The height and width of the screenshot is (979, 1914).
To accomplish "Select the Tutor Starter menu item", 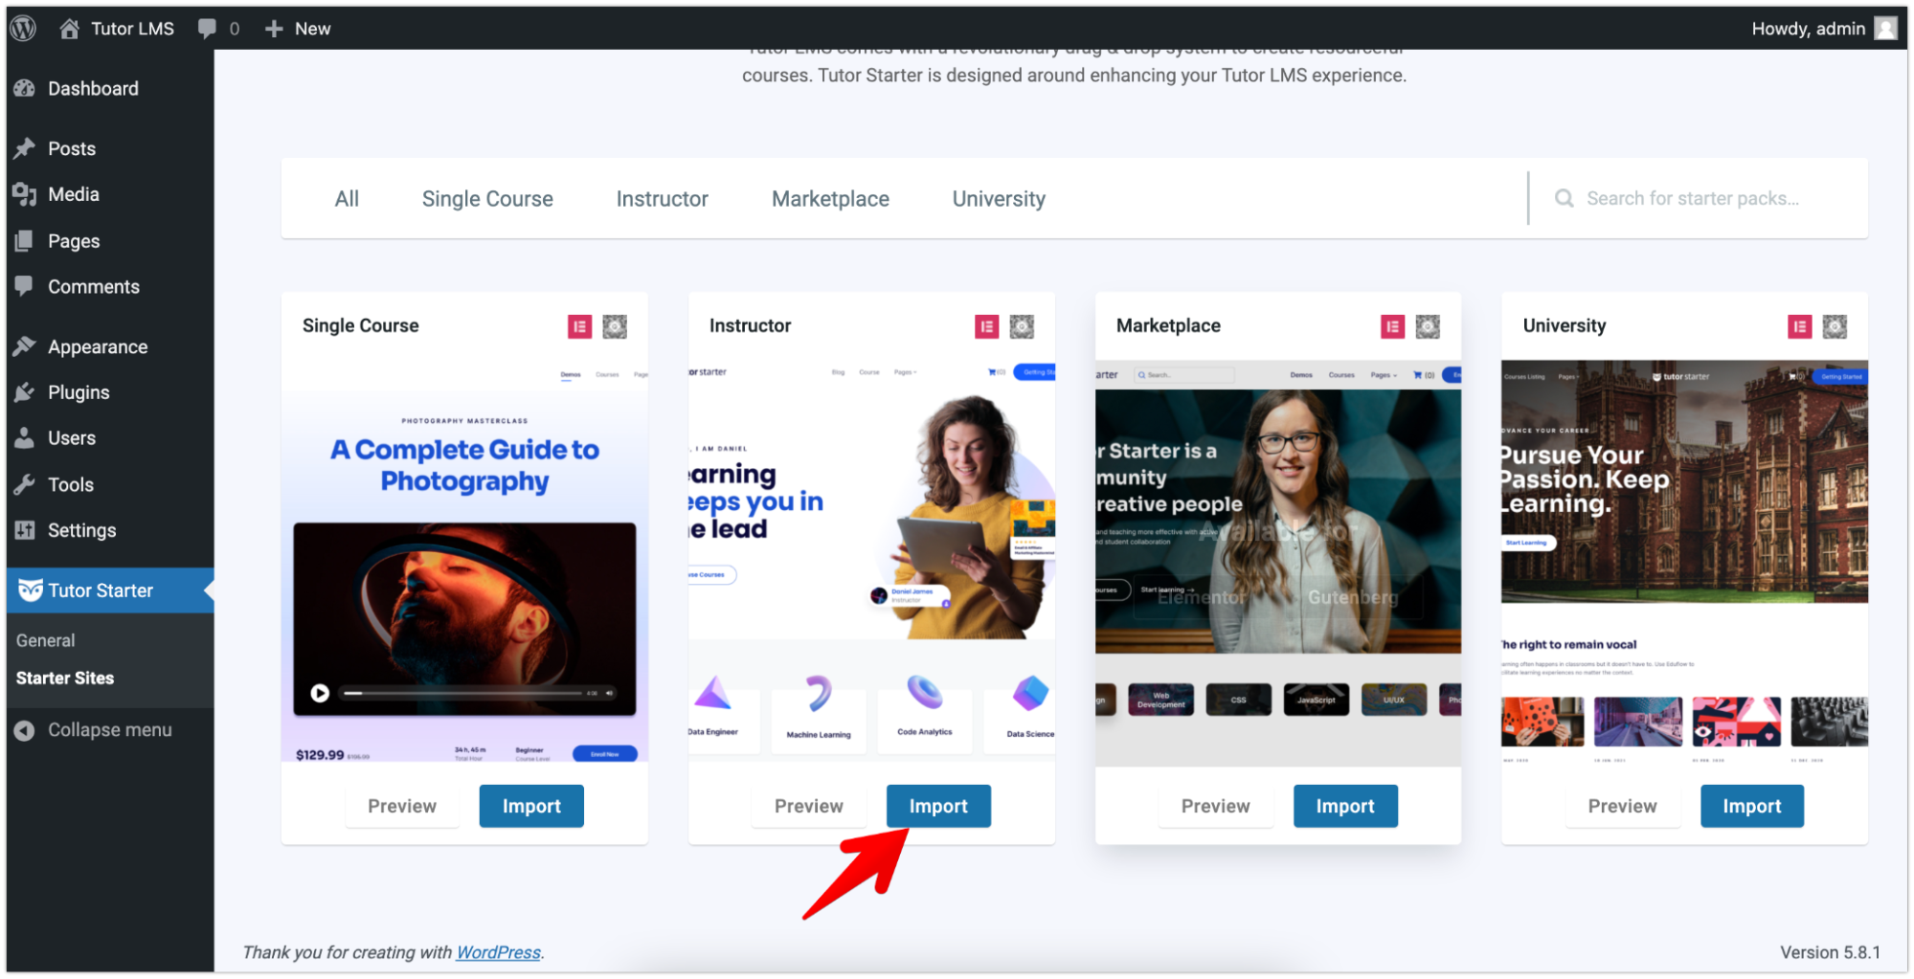I will click(x=109, y=590).
